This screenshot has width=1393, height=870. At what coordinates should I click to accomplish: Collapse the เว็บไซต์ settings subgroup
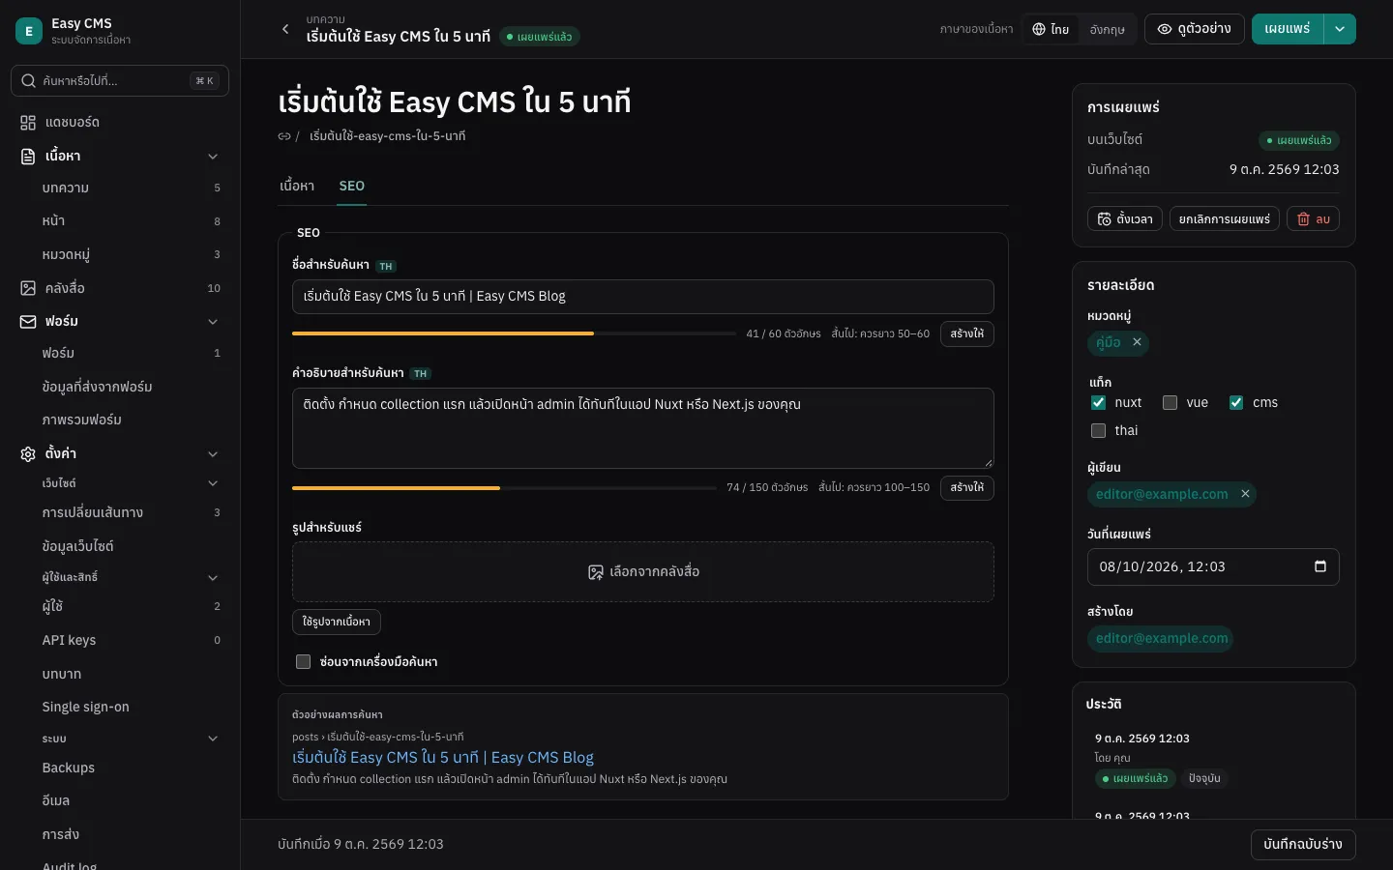tap(213, 483)
